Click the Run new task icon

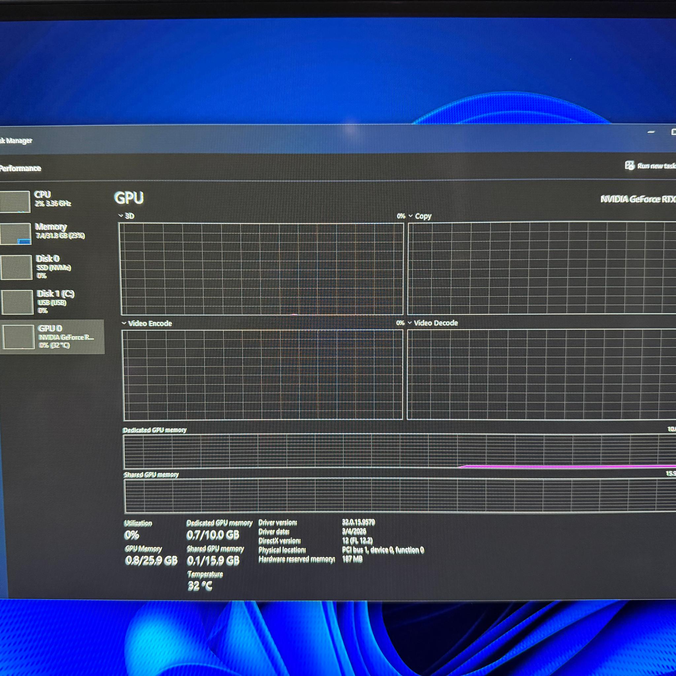[629, 165]
